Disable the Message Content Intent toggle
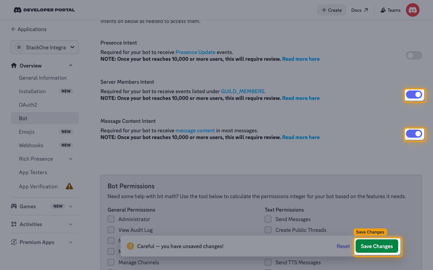The width and height of the screenshot is (433, 270). click(x=414, y=134)
